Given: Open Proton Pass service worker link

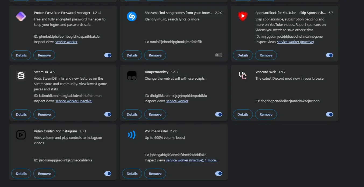Looking at the screenshot, I should click(x=66, y=42).
